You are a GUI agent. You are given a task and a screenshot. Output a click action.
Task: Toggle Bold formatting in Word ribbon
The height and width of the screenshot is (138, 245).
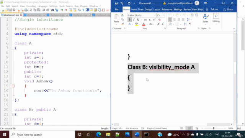click(x=129, y=20)
